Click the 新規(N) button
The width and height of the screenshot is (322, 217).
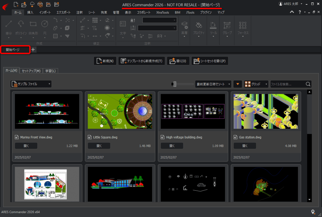(x=105, y=61)
